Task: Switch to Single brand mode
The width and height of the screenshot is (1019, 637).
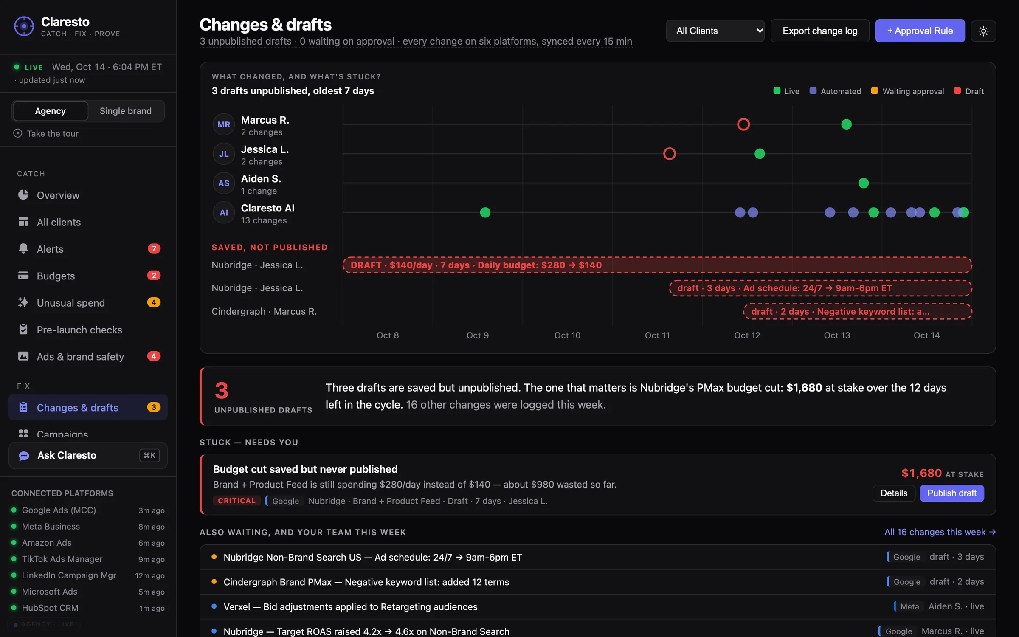Action: click(126, 111)
